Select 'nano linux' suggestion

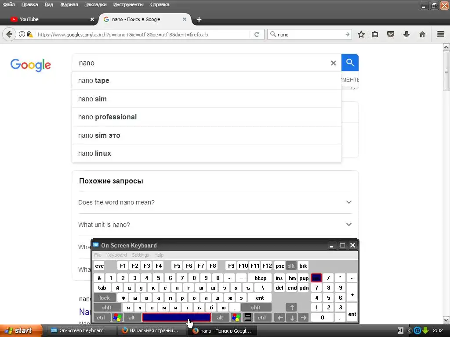207,153
